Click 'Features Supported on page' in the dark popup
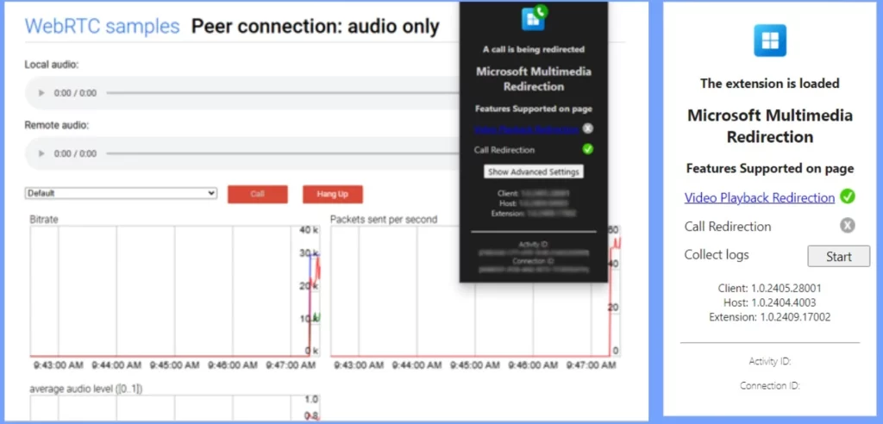 [x=533, y=109]
